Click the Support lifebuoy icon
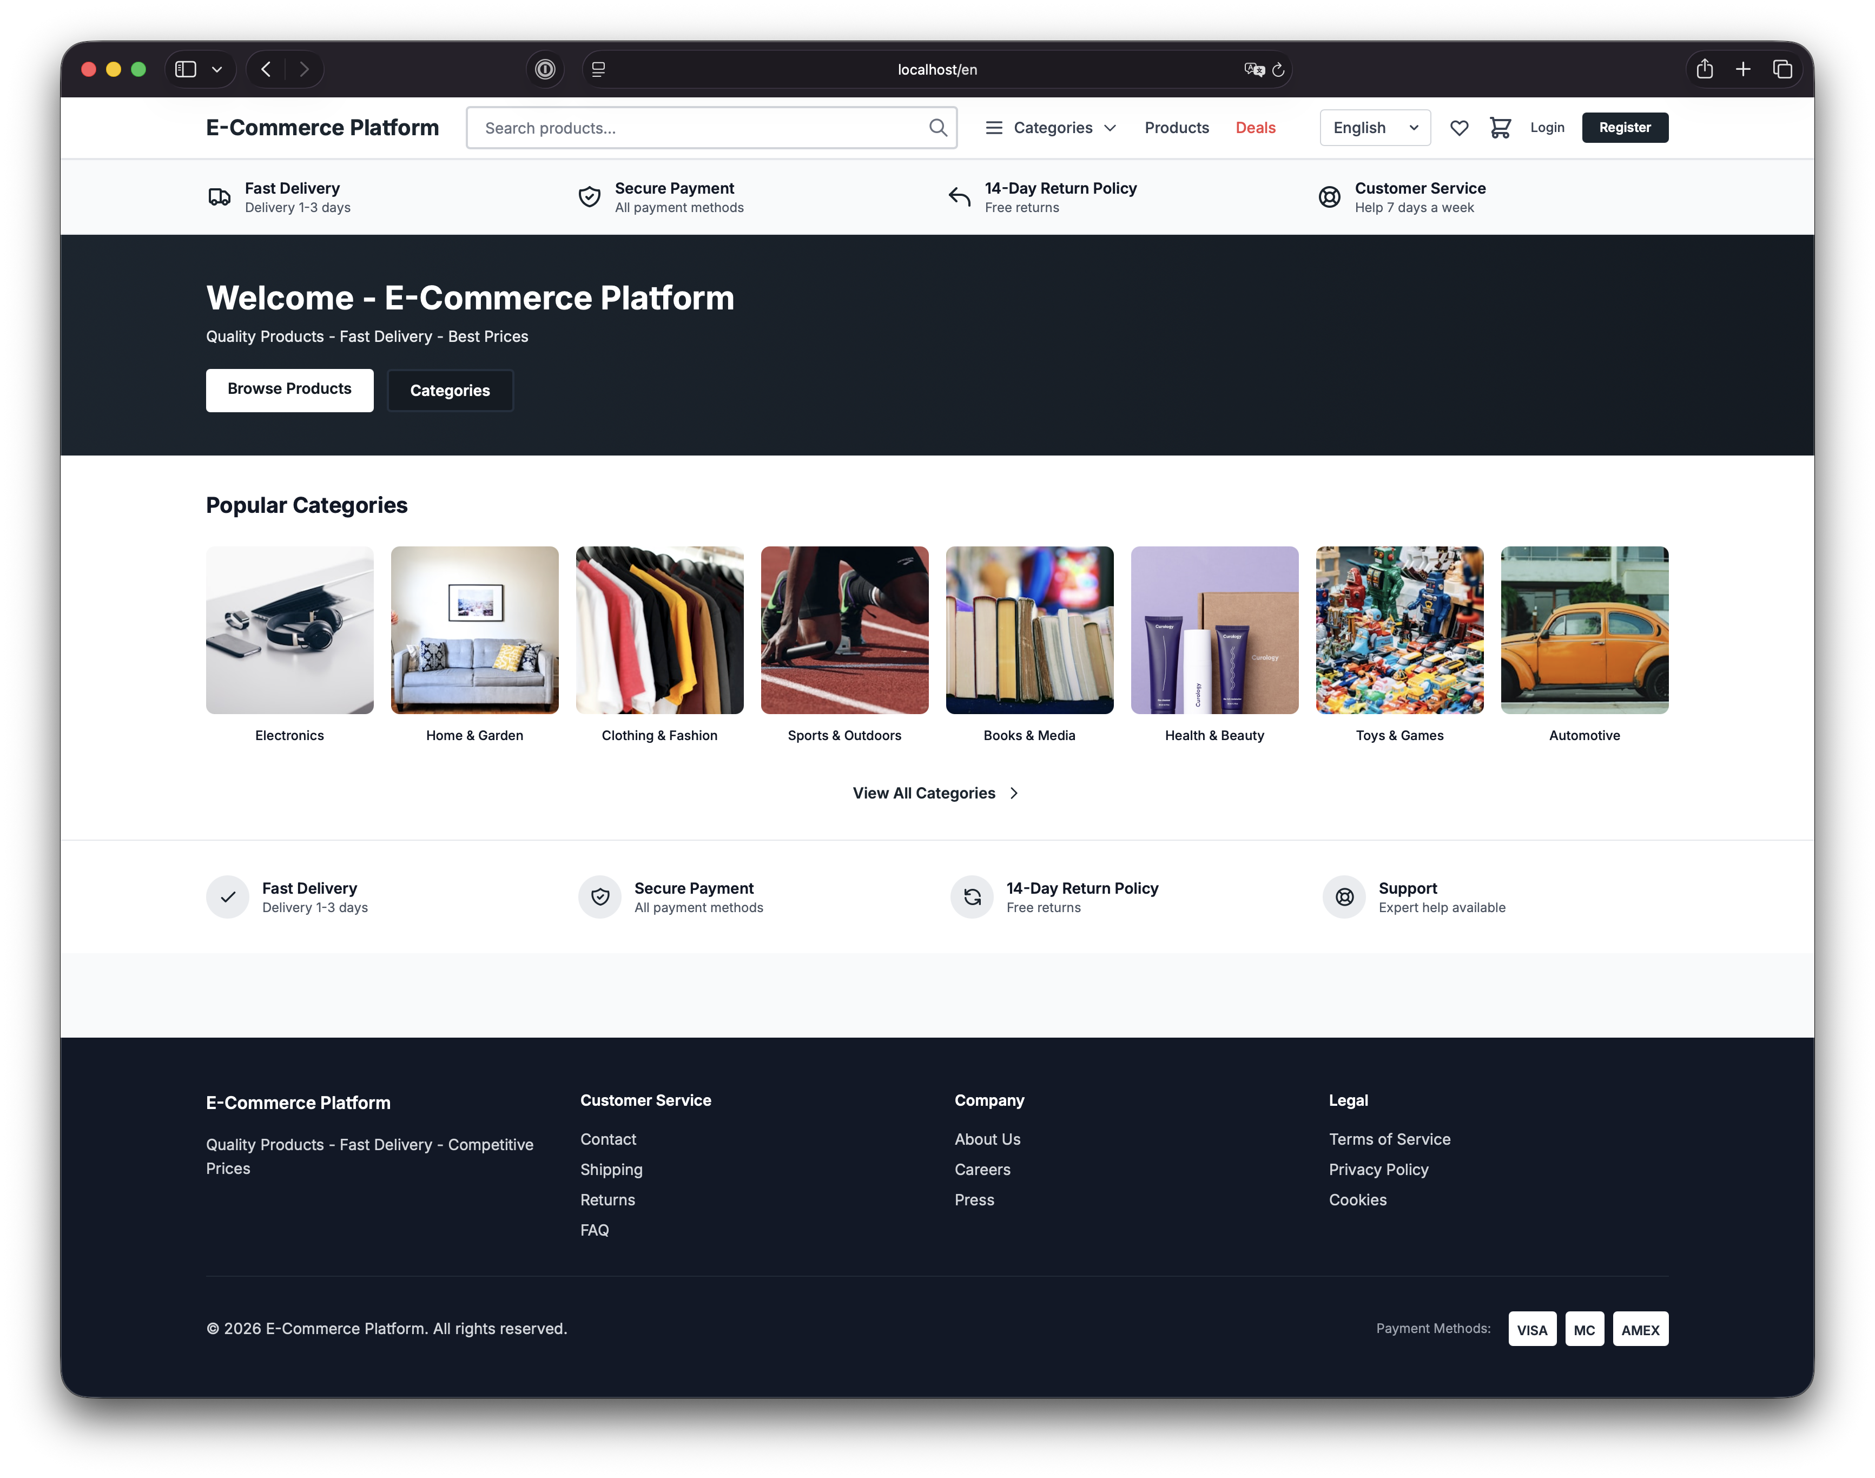The width and height of the screenshot is (1875, 1478). [1344, 898]
